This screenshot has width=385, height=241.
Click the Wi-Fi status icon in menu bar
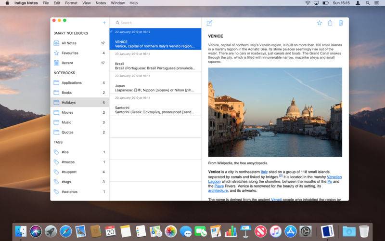[x=308, y=3]
